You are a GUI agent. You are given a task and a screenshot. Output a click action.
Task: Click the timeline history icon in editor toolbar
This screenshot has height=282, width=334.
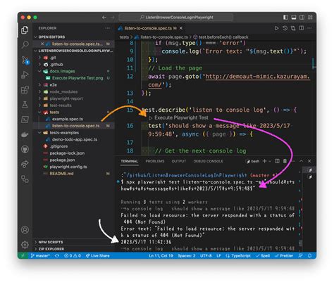click(x=285, y=28)
